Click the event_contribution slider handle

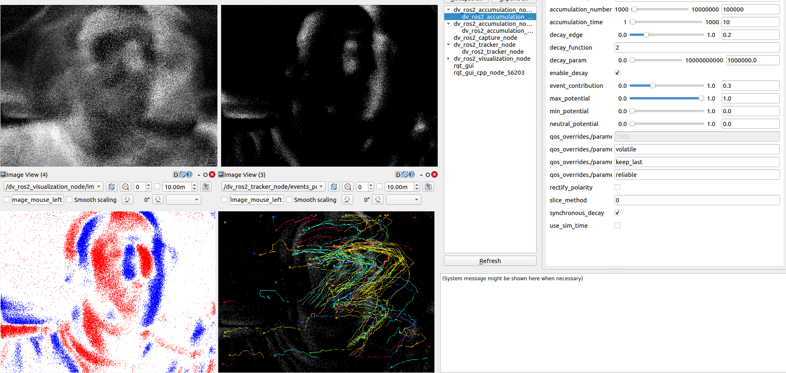[x=652, y=86]
